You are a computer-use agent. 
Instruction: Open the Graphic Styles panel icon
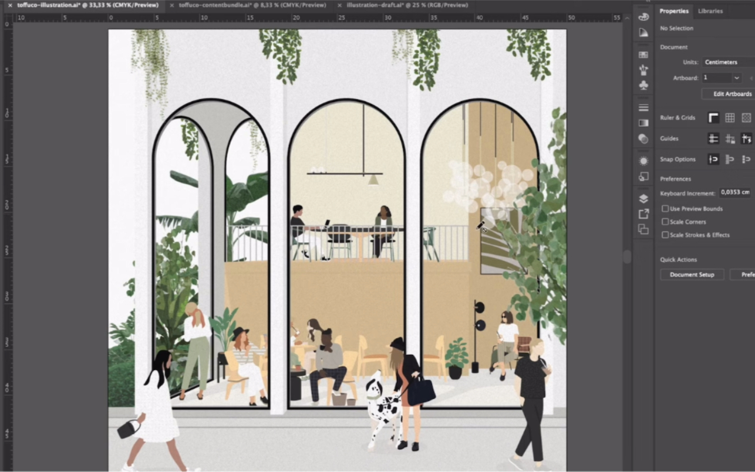click(643, 176)
